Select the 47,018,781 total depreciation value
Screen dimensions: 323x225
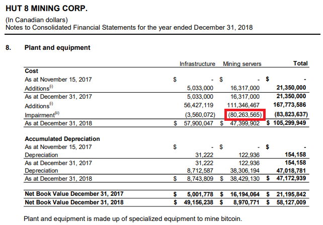[x=291, y=171]
